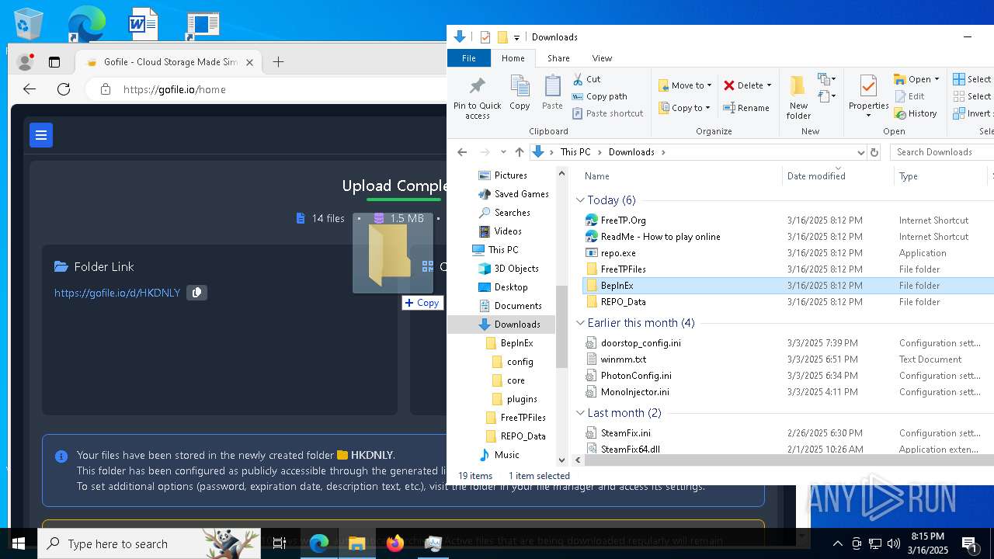994x559 pixels.
Task: Click the browser profile avatar icon
Action: pyautogui.click(x=25, y=62)
